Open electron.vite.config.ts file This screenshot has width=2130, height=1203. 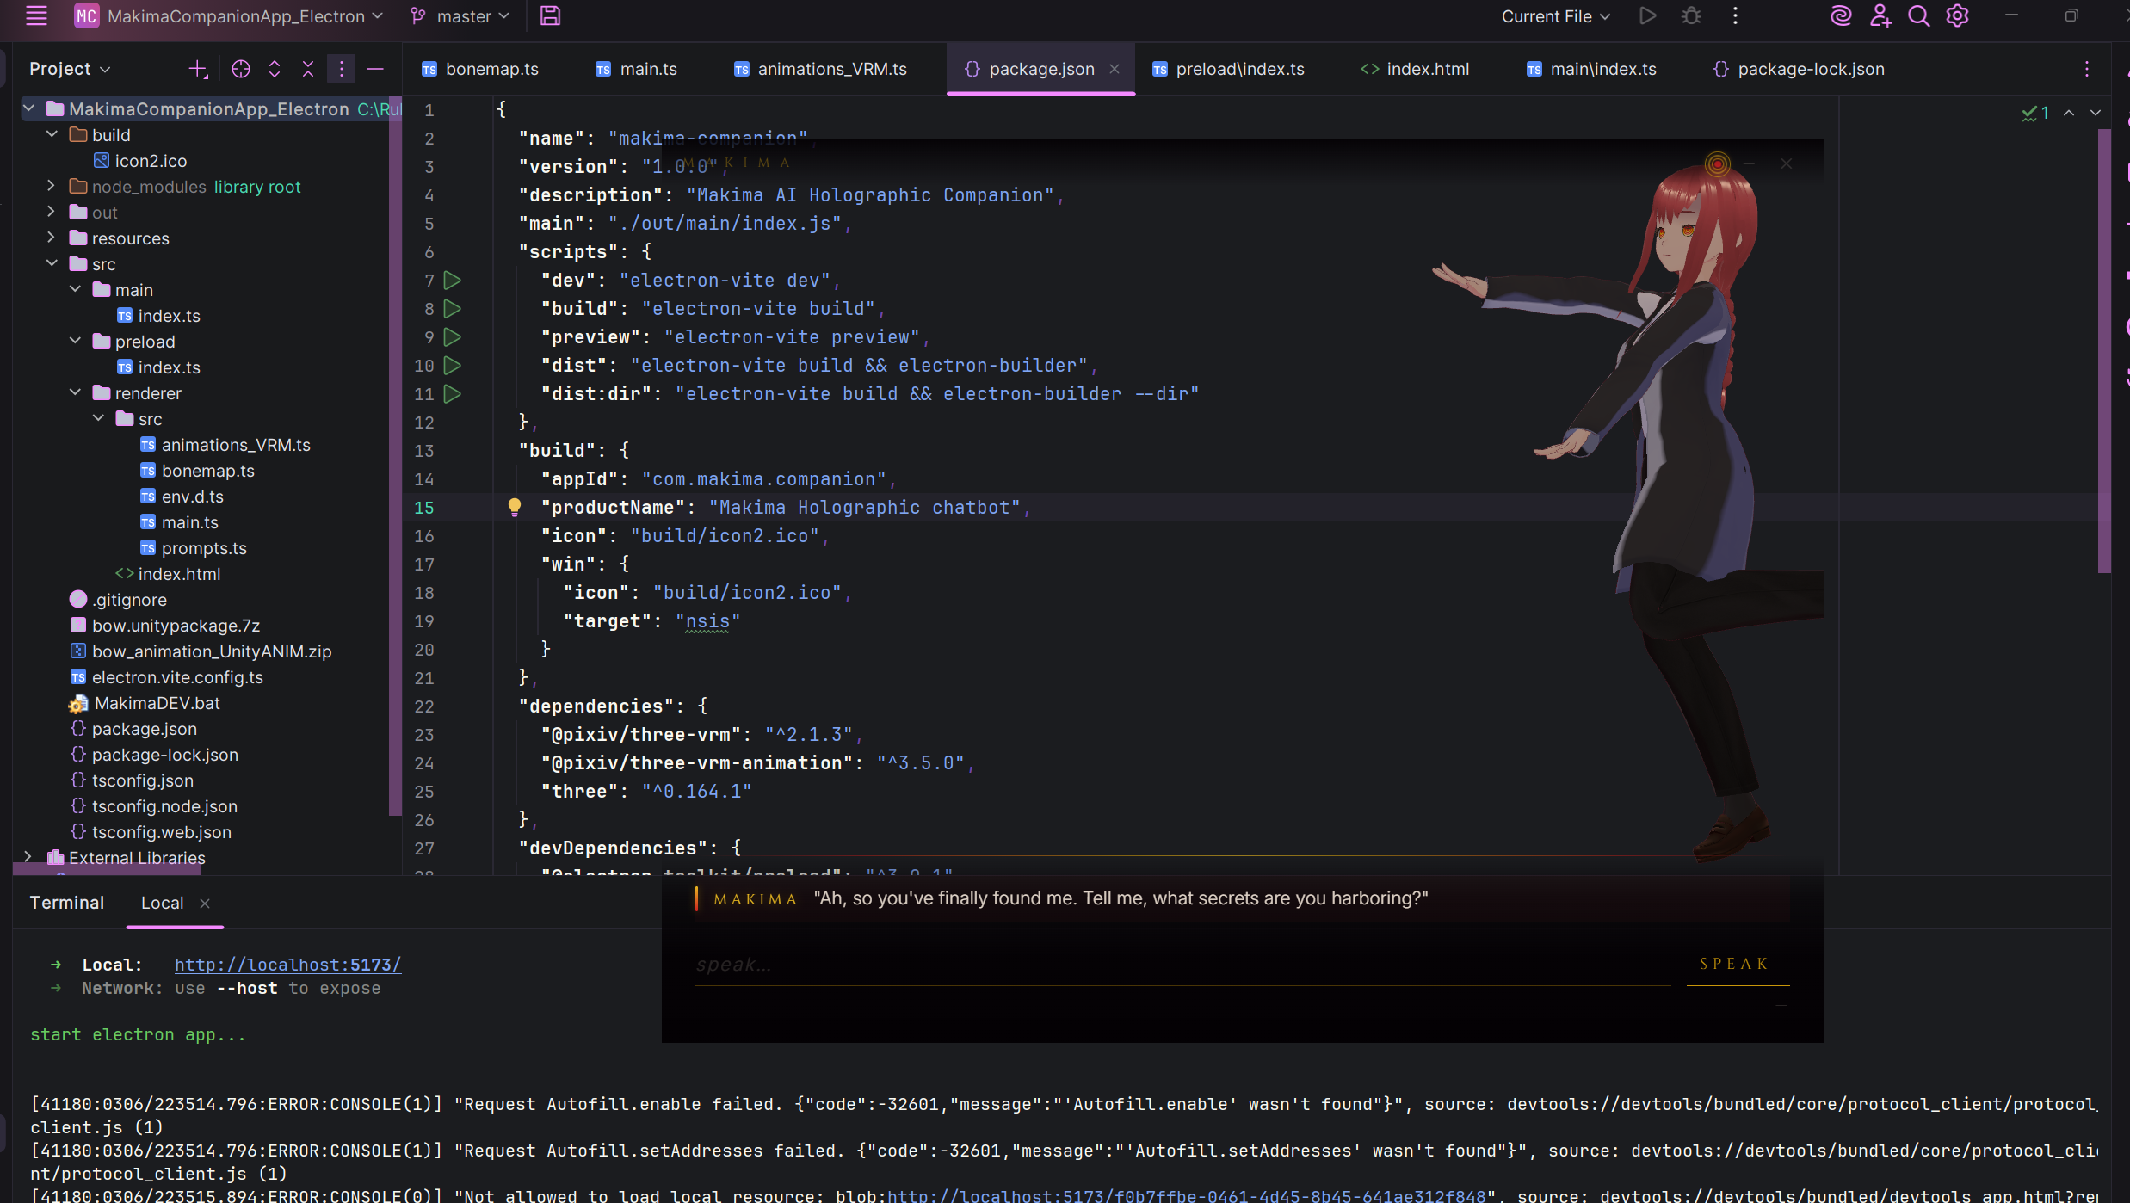click(x=177, y=677)
